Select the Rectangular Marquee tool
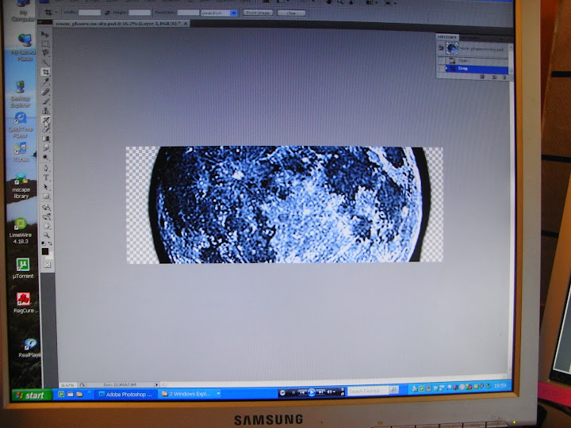The height and width of the screenshot is (428, 571). pyautogui.click(x=44, y=44)
